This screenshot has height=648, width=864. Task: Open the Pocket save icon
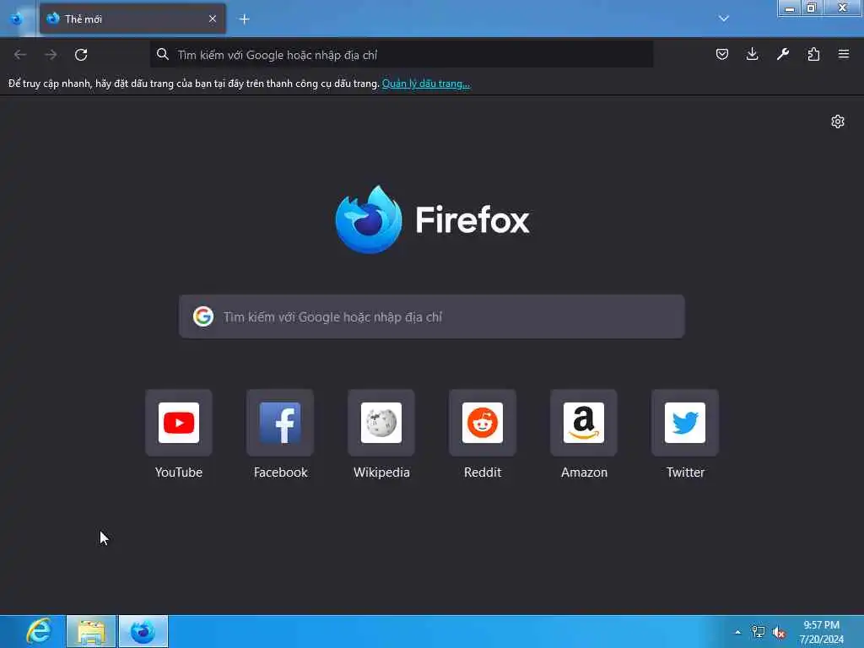click(x=722, y=54)
